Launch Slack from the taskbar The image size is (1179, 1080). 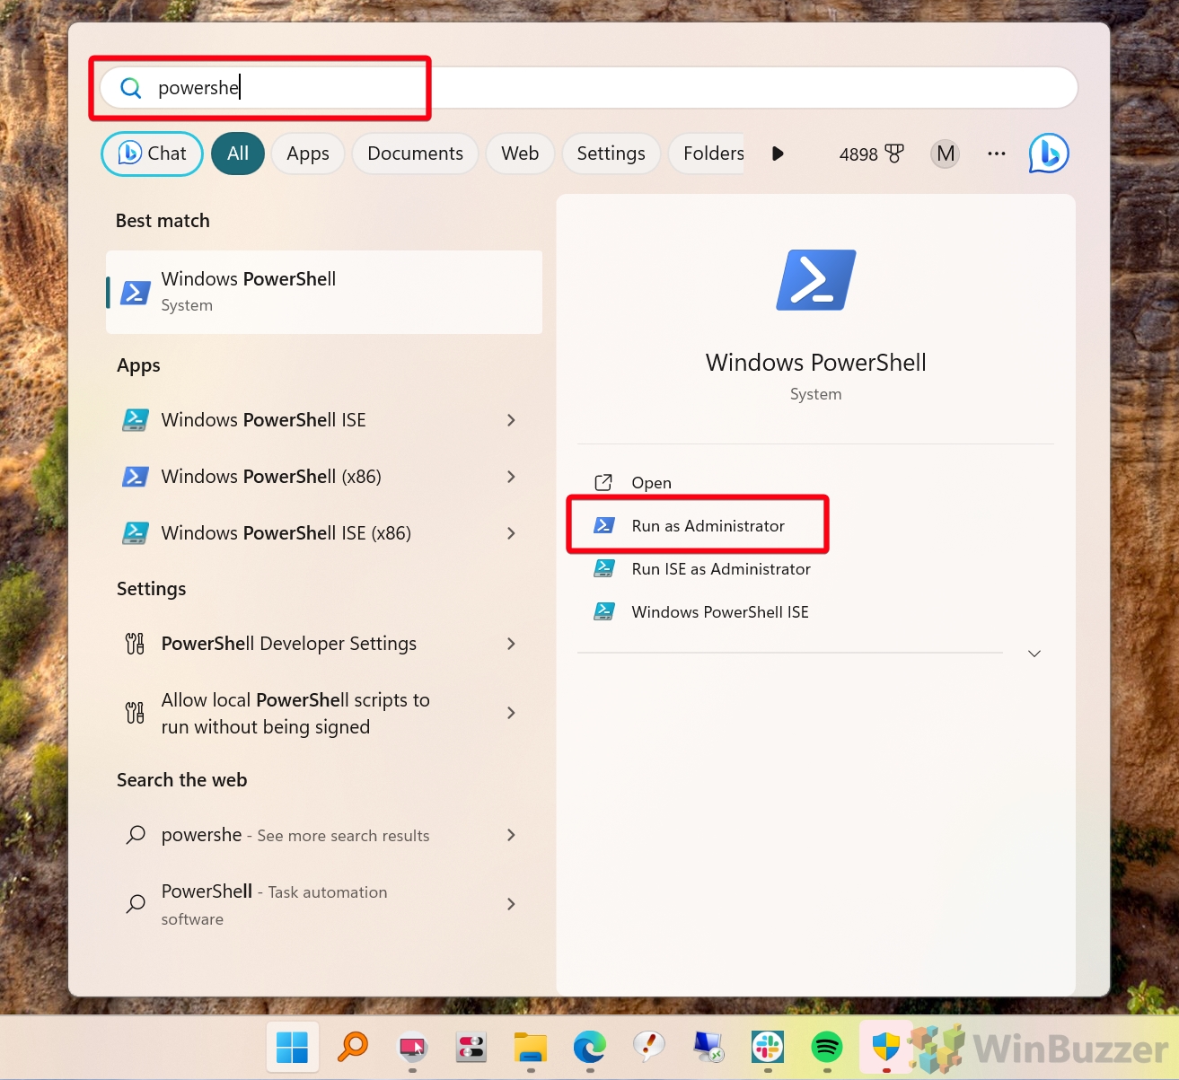pyautogui.click(x=766, y=1047)
